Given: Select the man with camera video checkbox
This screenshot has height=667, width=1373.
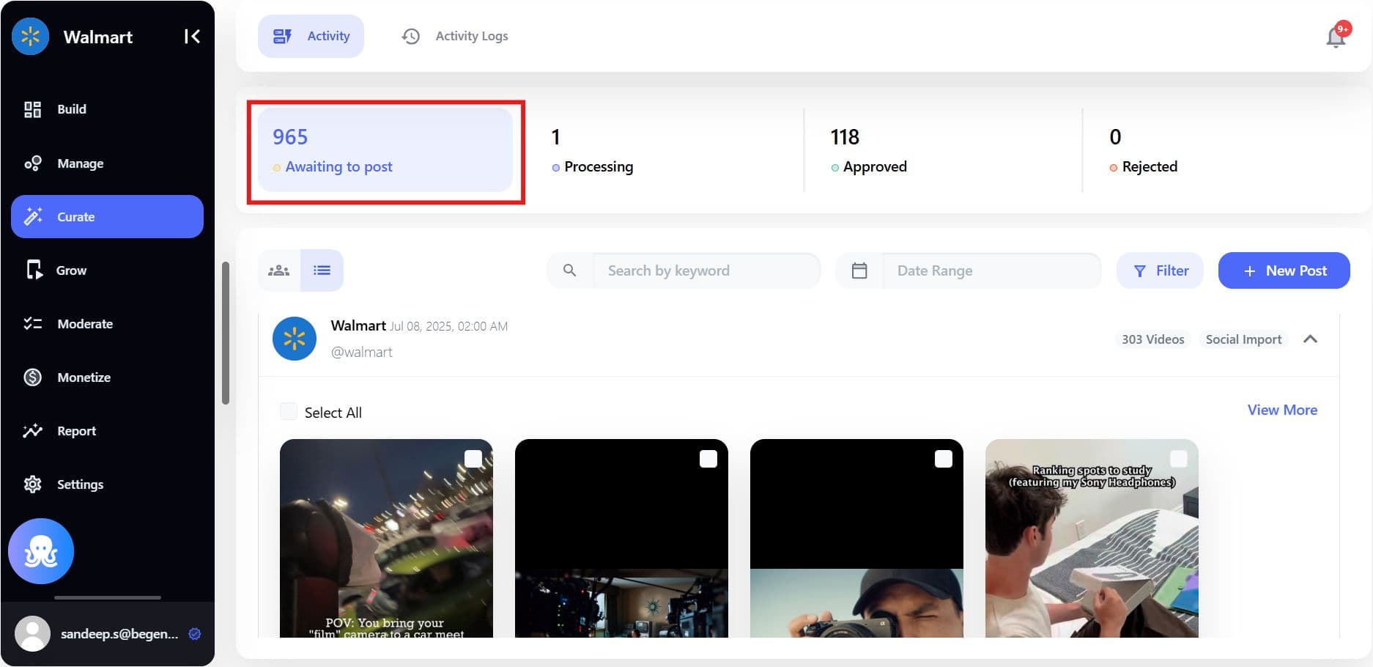Looking at the screenshot, I should 944,459.
